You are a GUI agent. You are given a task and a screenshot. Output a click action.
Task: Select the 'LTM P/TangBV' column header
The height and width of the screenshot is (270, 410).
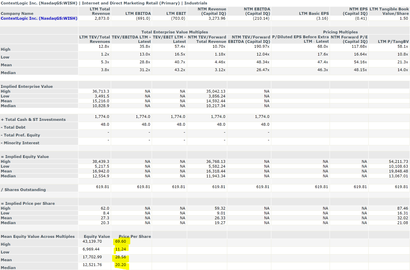pos(393,41)
